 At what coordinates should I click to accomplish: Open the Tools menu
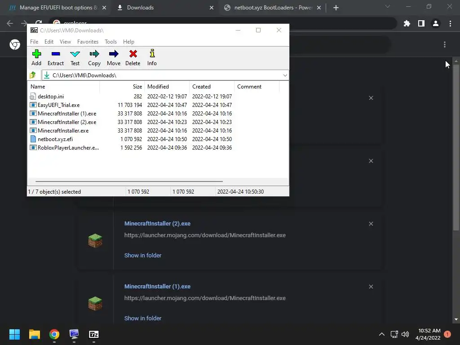(111, 42)
